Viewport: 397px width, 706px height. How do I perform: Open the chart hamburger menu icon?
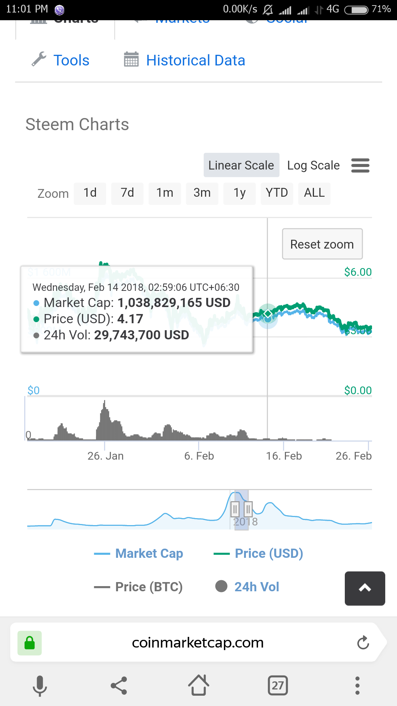(x=360, y=165)
